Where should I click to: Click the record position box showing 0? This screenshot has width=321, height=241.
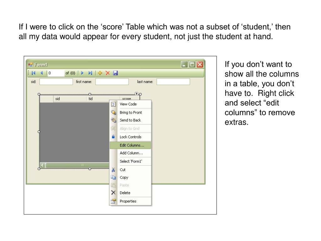point(56,73)
